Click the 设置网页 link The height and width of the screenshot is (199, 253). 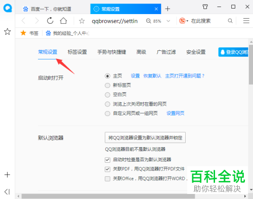[176, 113]
